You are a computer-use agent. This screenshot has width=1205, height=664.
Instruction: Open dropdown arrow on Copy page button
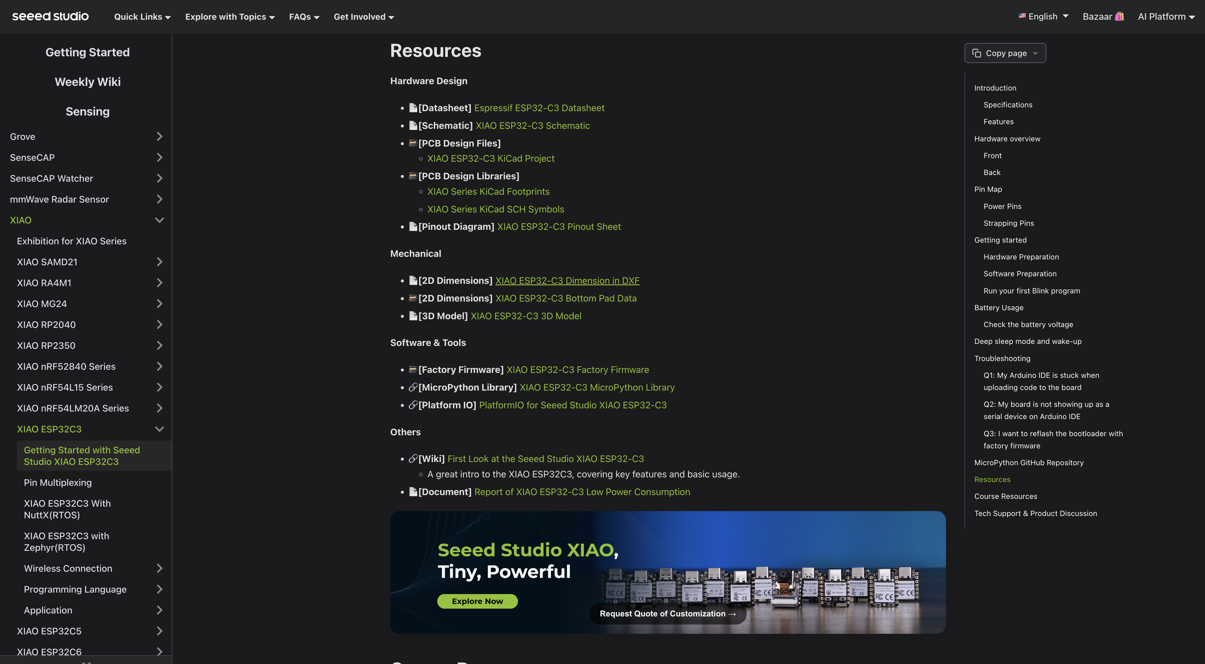click(1035, 53)
